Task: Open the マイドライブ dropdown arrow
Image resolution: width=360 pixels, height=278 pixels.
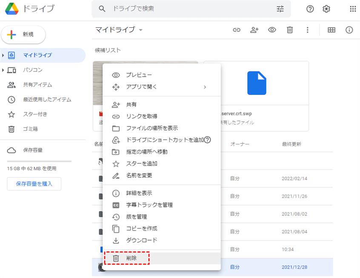Action: click(x=141, y=30)
